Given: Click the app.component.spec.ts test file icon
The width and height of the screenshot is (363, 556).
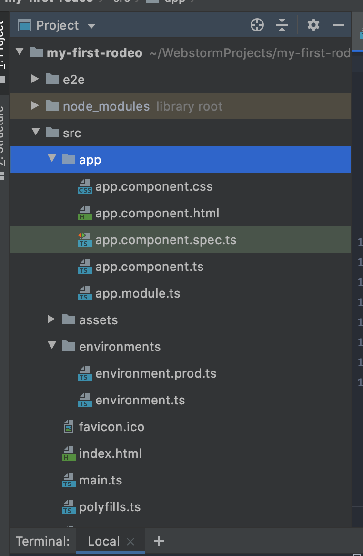Looking at the screenshot, I should pyautogui.click(x=85, y=240).
